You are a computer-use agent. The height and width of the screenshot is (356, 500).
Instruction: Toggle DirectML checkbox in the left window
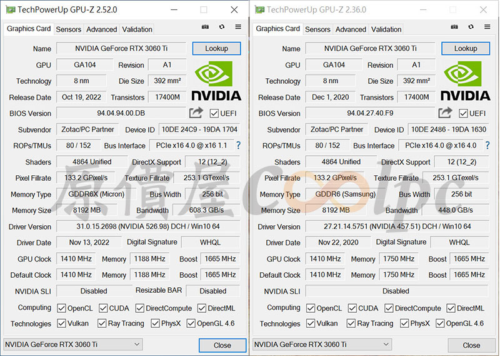[202, 308]
